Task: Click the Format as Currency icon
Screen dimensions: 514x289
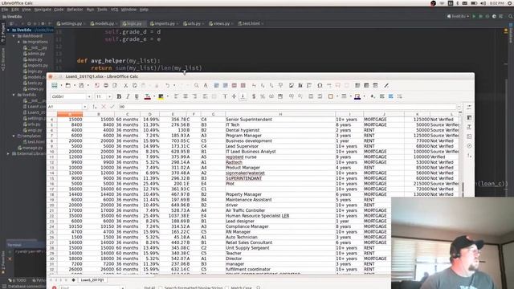Action: click(254, 96)
